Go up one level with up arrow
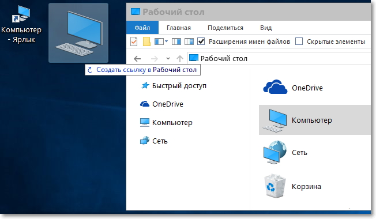 (x=180, y=58)
